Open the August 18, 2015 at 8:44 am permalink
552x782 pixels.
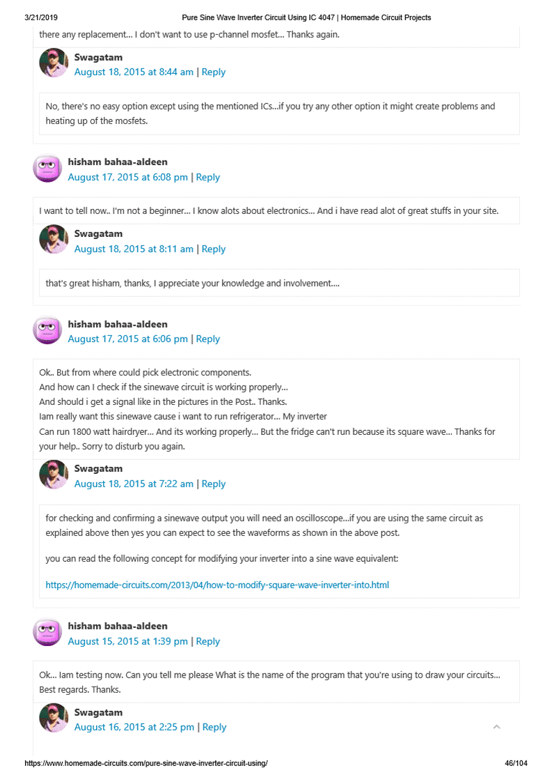(134, 72)
